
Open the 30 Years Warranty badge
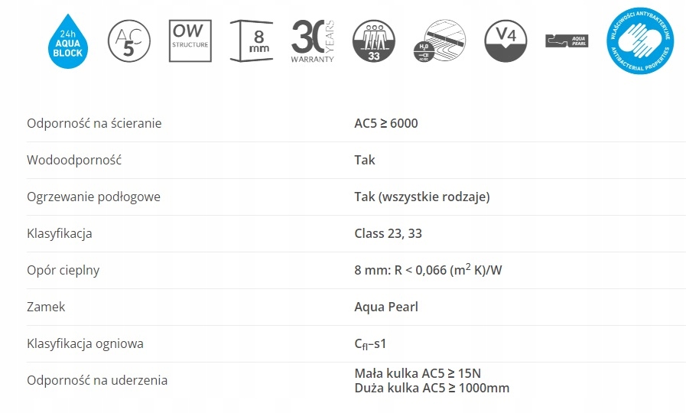click(x=313, y=41)
